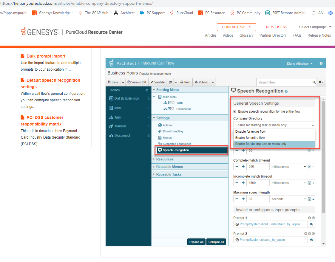Screen dimensions: 335x262
Task: Decrease Complete match timeout with minus
Action: 237,167
